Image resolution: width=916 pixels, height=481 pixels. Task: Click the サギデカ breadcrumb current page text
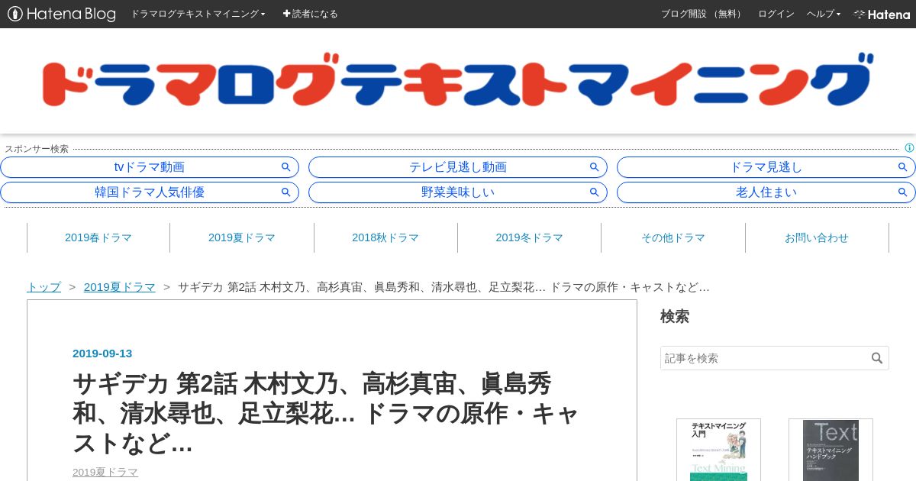(443, 287)
